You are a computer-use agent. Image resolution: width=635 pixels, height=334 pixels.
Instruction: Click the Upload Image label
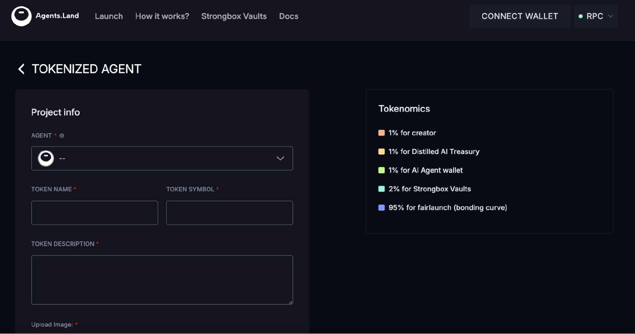coord(52,324)
